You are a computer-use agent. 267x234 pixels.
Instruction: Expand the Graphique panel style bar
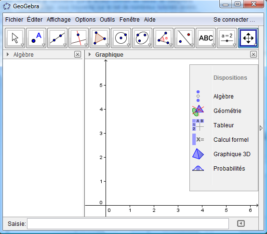(90, 54)
